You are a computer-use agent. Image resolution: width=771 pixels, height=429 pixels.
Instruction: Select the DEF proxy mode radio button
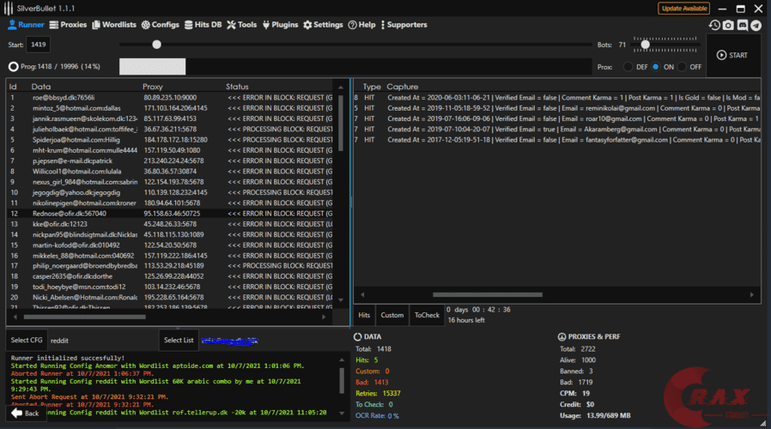628,66
